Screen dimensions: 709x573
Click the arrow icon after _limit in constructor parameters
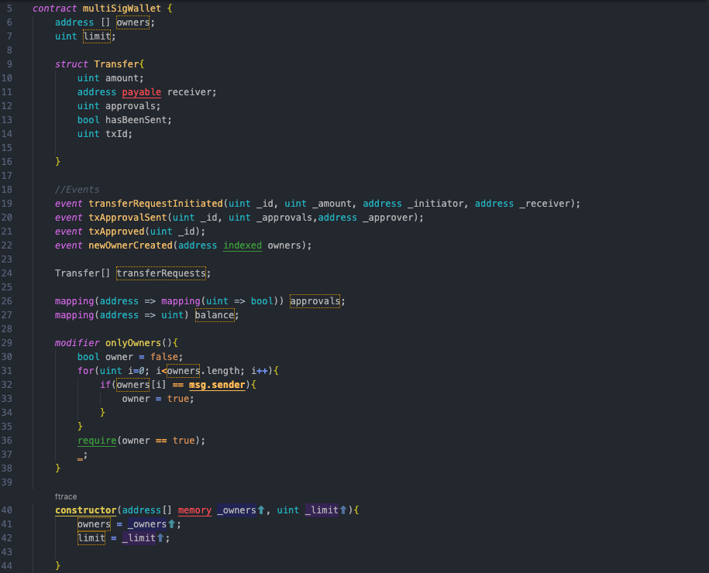click(x=343, y=510)
